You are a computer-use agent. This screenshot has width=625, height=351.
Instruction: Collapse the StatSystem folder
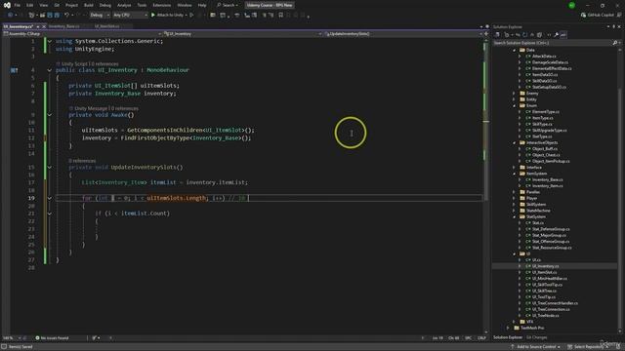pyautogui.click(x=515, y=216)
